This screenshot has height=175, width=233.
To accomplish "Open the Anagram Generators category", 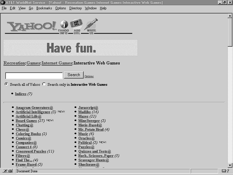I will click(x=34, y=108).
